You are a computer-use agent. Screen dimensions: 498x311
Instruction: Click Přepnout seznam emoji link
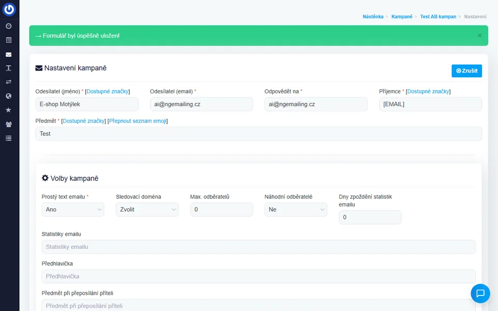coord(137,121)
